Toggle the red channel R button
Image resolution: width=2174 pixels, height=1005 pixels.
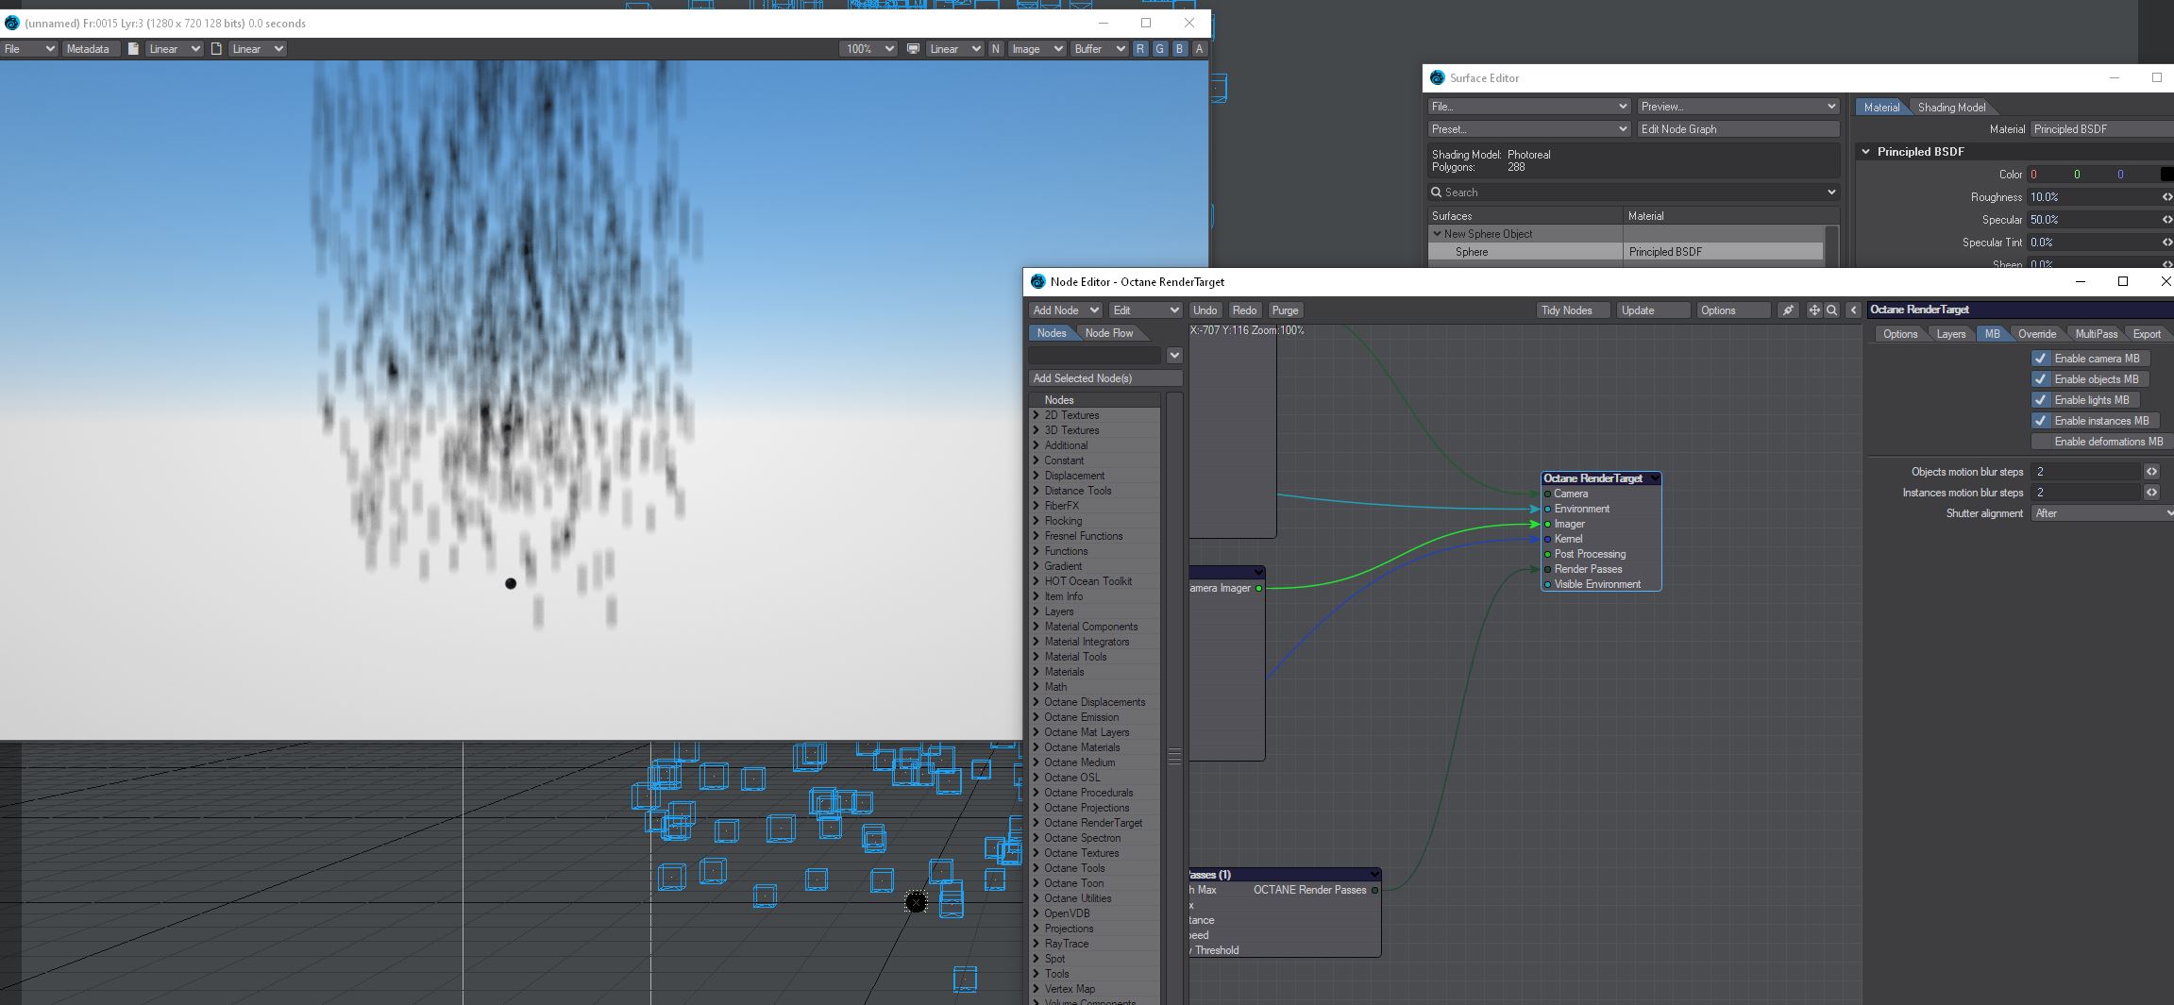(1140, 49)
